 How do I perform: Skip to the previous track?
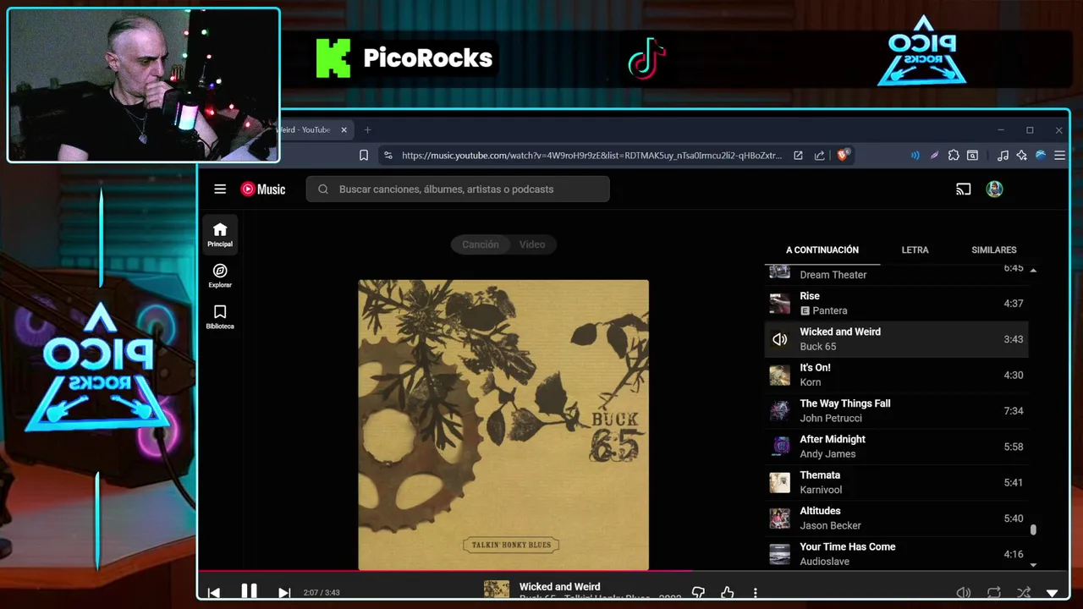pos(214,592)
